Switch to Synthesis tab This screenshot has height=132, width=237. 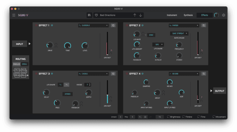click(x=188, y=15)
